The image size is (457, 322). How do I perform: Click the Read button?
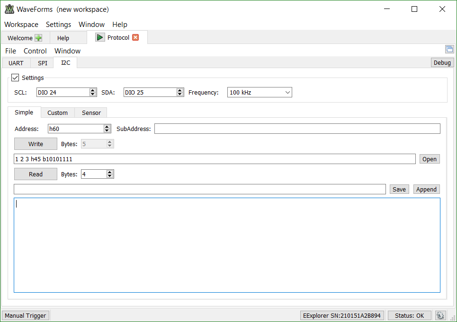(36, 174)
